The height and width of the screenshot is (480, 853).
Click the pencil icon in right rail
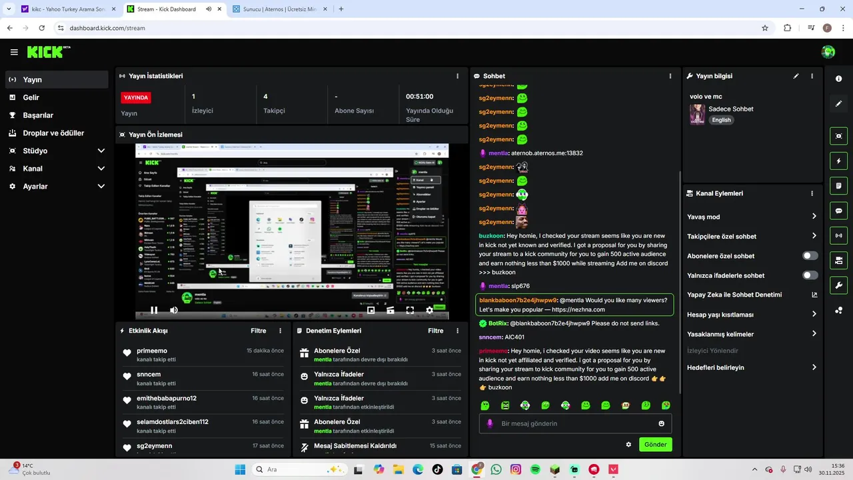pyautogui.click(x=838, y=103)
